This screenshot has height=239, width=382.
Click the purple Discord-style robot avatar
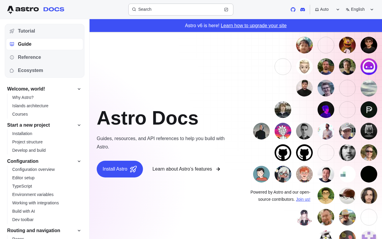369,67
